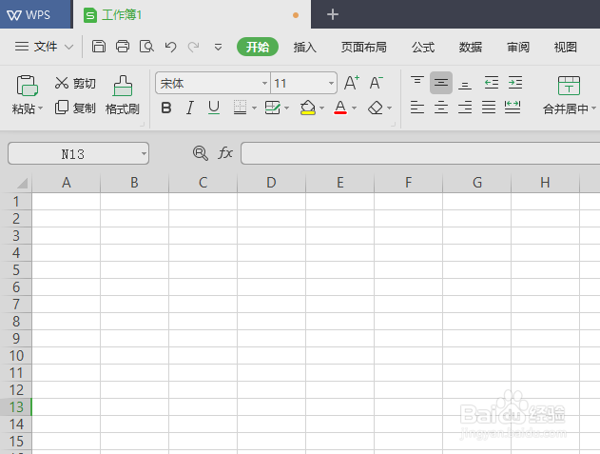
Task: Toggle Italic formatting
Action: (x=190, y=109)
